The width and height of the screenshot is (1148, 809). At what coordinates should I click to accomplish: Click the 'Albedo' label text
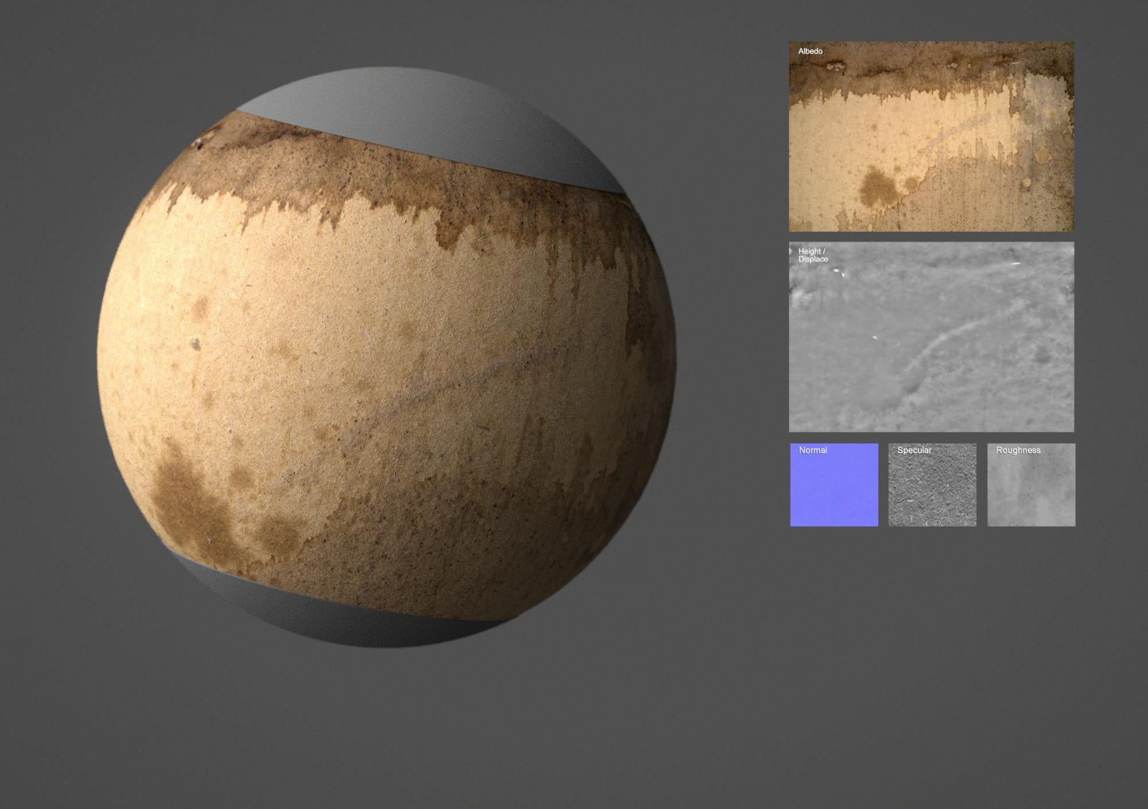click(810, 51)
